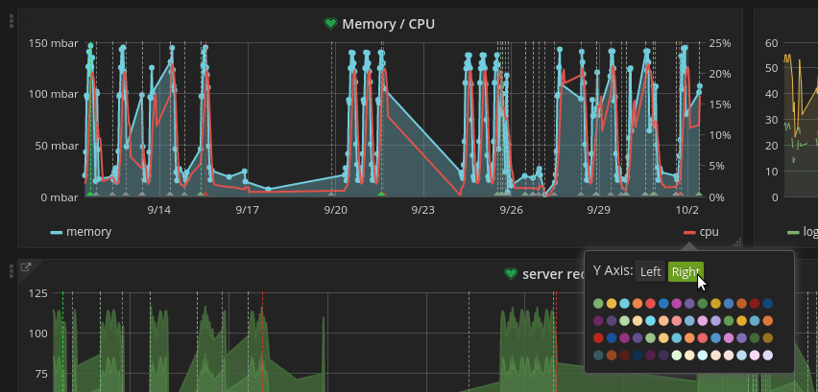Viewport: 818px width, 392px height.
Task: Pick the brown swatch in the bottom row
Action: [x=612, y=356]
